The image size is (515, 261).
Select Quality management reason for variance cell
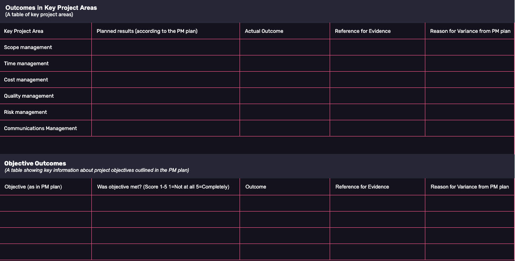470,96
